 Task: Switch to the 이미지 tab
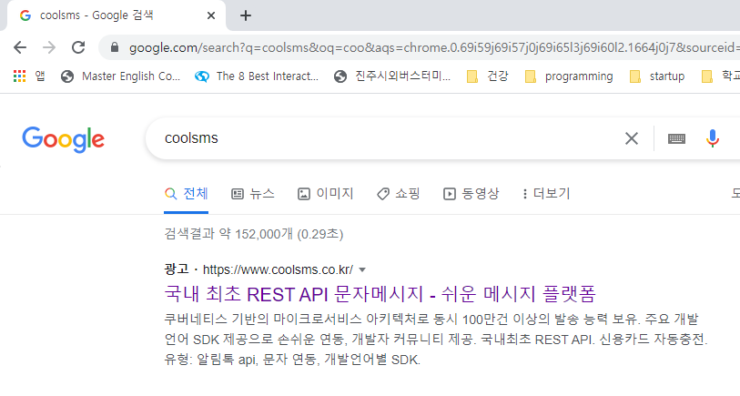pyautogui.click(x=325, y=194)
